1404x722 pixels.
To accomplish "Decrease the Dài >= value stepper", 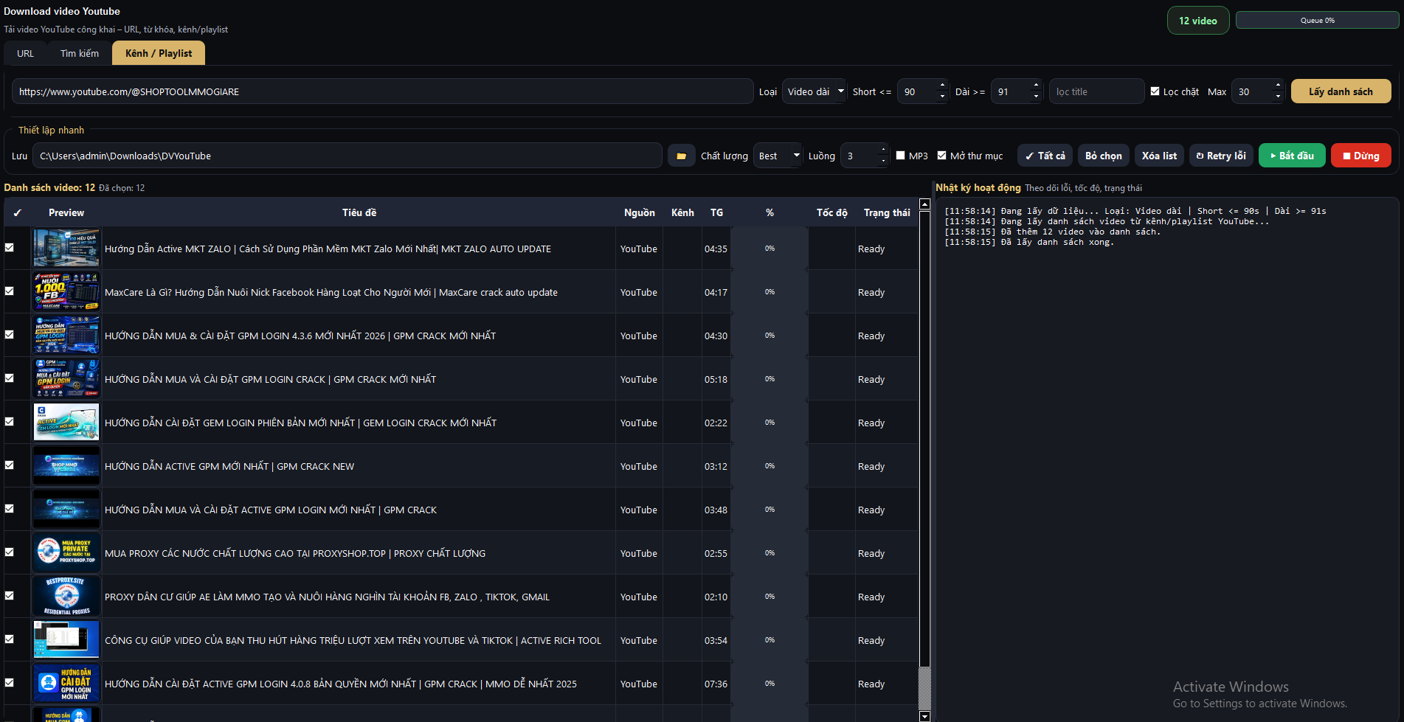I will pos(1036,97).
